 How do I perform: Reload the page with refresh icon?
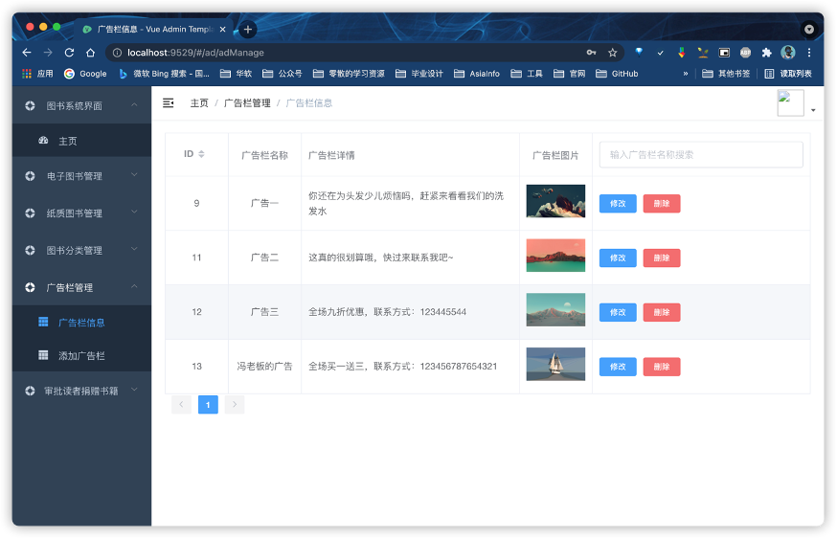[69, 53]
